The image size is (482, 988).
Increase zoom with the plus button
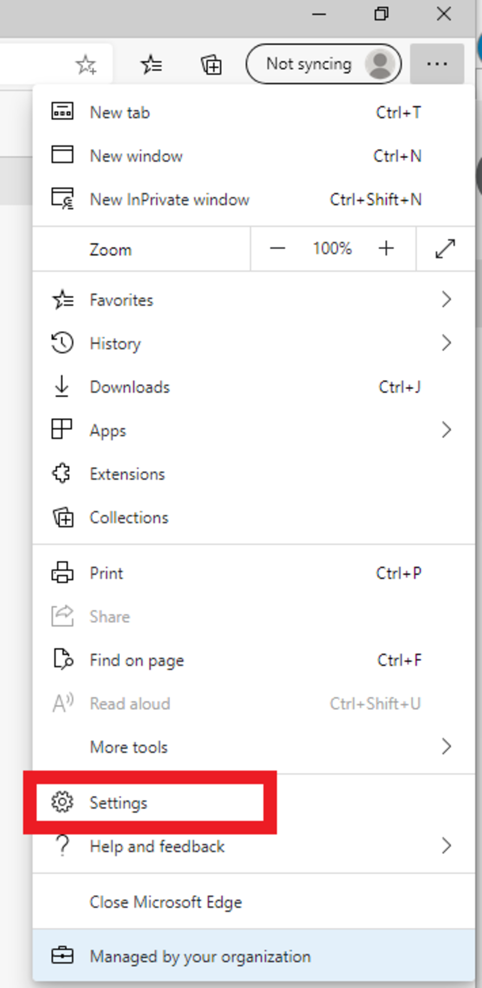(386, 248)
